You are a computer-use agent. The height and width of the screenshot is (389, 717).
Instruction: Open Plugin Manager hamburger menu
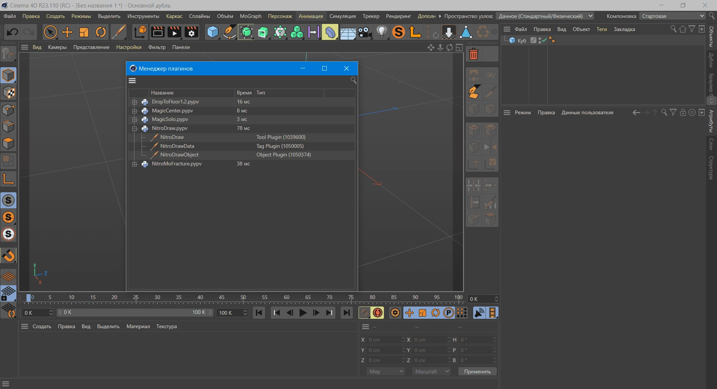132,81
